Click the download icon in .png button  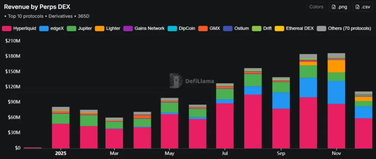[x=333, y=7]
